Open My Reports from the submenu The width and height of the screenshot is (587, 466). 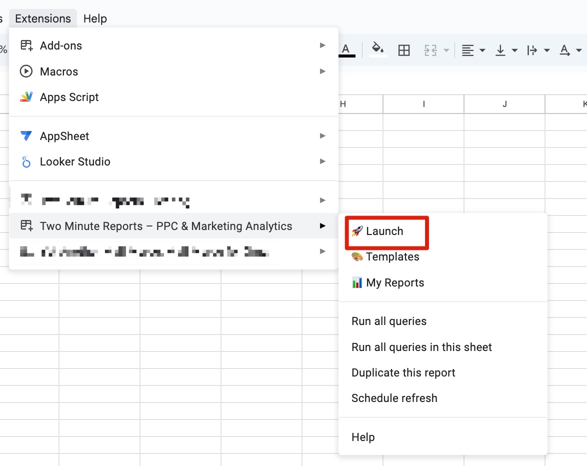pyautogui.click(x=394, y=283)
